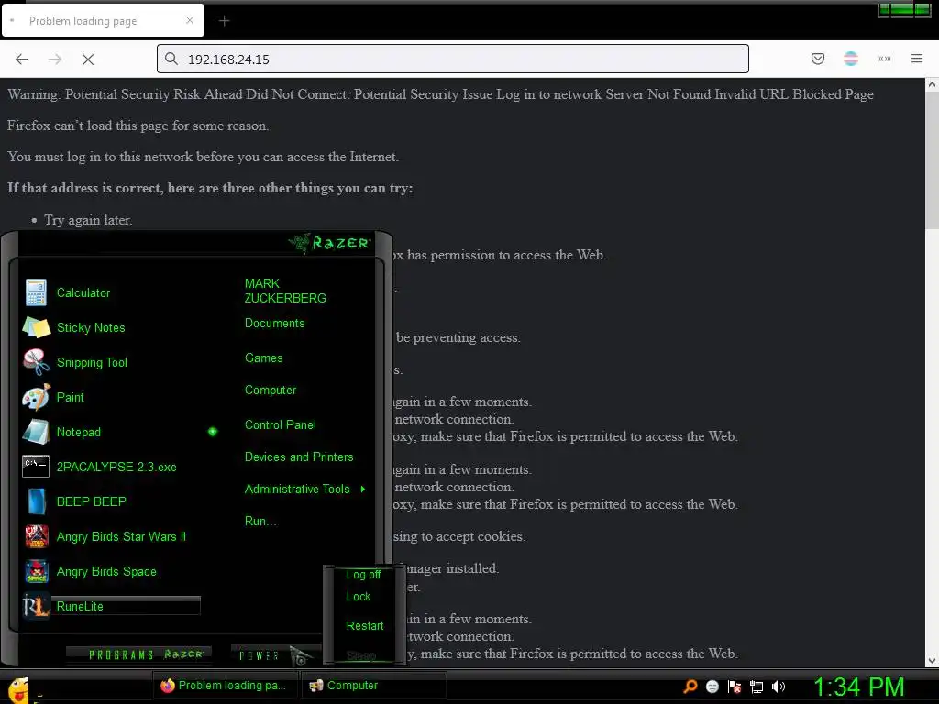Go back with the browser back arrow
This screenshot has height=704, width=939.
click(x=22, y=60)
